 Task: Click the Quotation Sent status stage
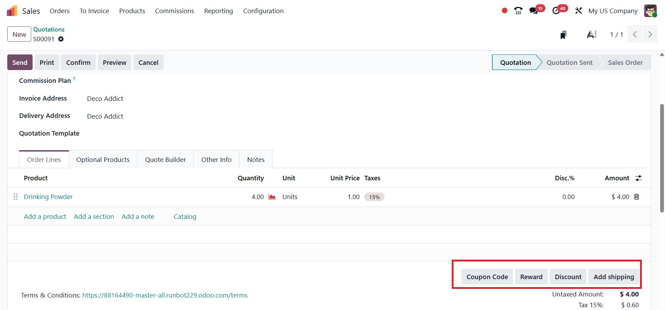(569, 63)
